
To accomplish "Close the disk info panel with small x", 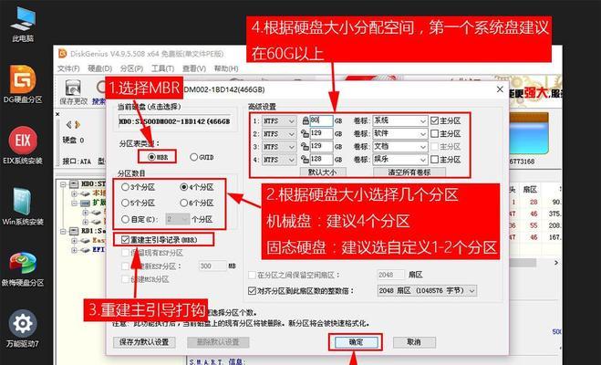I will point(57,114).
